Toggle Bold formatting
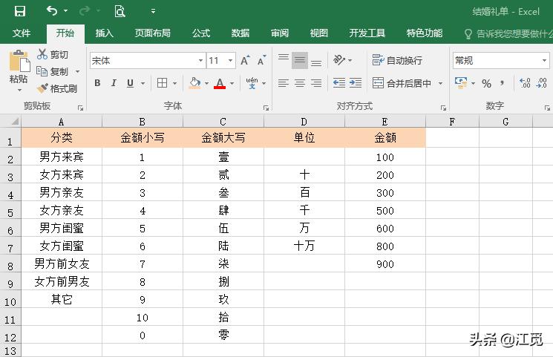Screen dimensions: 553x357 tap(97, 83)
